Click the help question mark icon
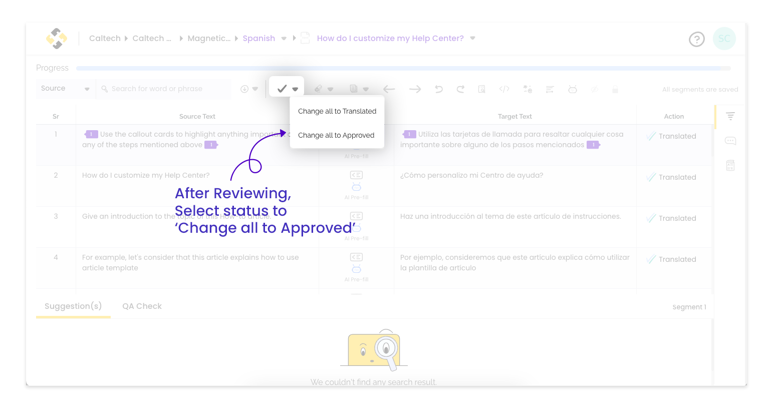This screenshot has width=773, height=408. click(697, 39)
